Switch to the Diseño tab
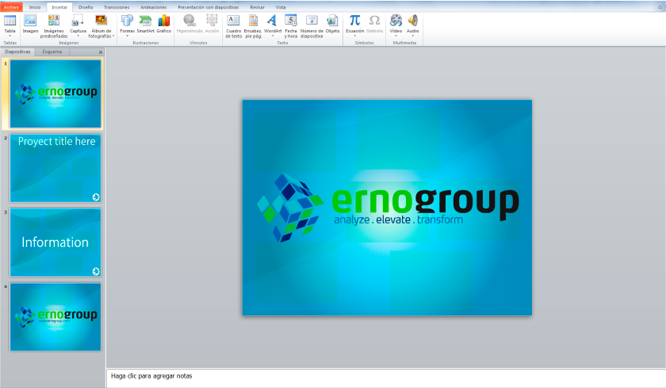Viewport: 666px width, 388px height. 86,7
